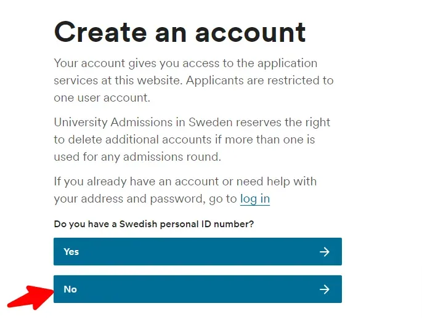The height and width of the screenshot is (335, 422).
Task: Click the Yes button
Action: coord(197,251)
